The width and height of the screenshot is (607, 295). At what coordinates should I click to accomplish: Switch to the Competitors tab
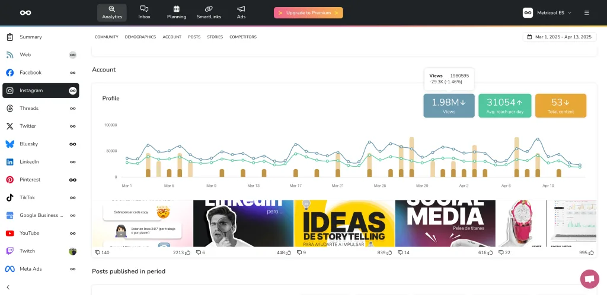243,37
